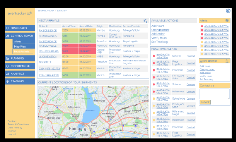The image size is (236, 142).
Task: Click Contact link for Kühne und Nagel alert
Action: click(x=191, y=113)
